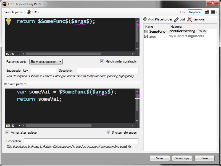Viewport: 221px width, 166px height.
Task: Click the replace editor horizontal scrollbar thumb
Action: tap(59, 126)
